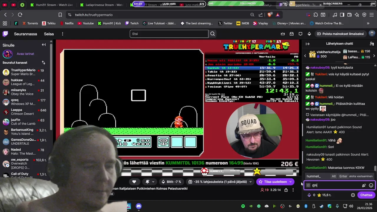Reload the page
Viewport: 377px width, 212px height.
[x=20, y=15]
